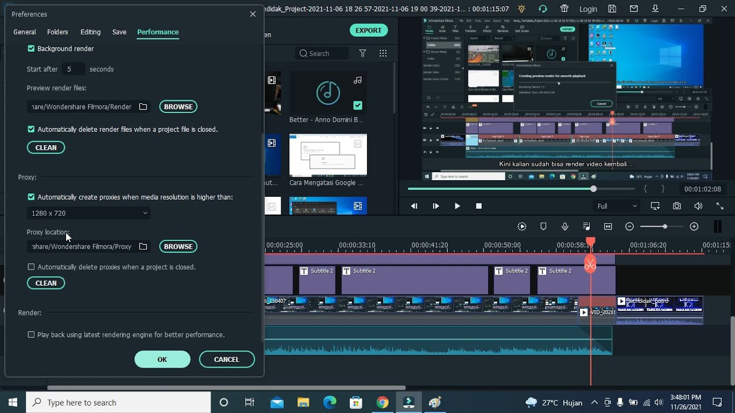The image size is (735, 413).
Task: Open Microsoft Edge from taskbar
Action: (330, 402)
